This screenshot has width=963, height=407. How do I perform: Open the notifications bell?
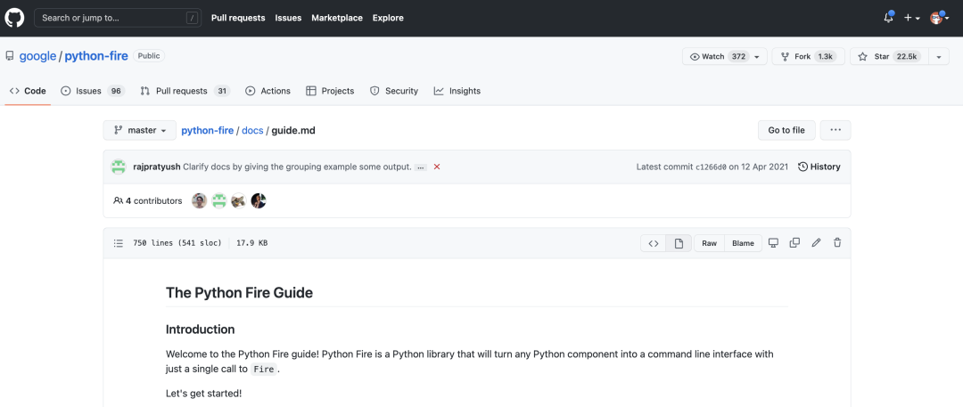(888, 18)
